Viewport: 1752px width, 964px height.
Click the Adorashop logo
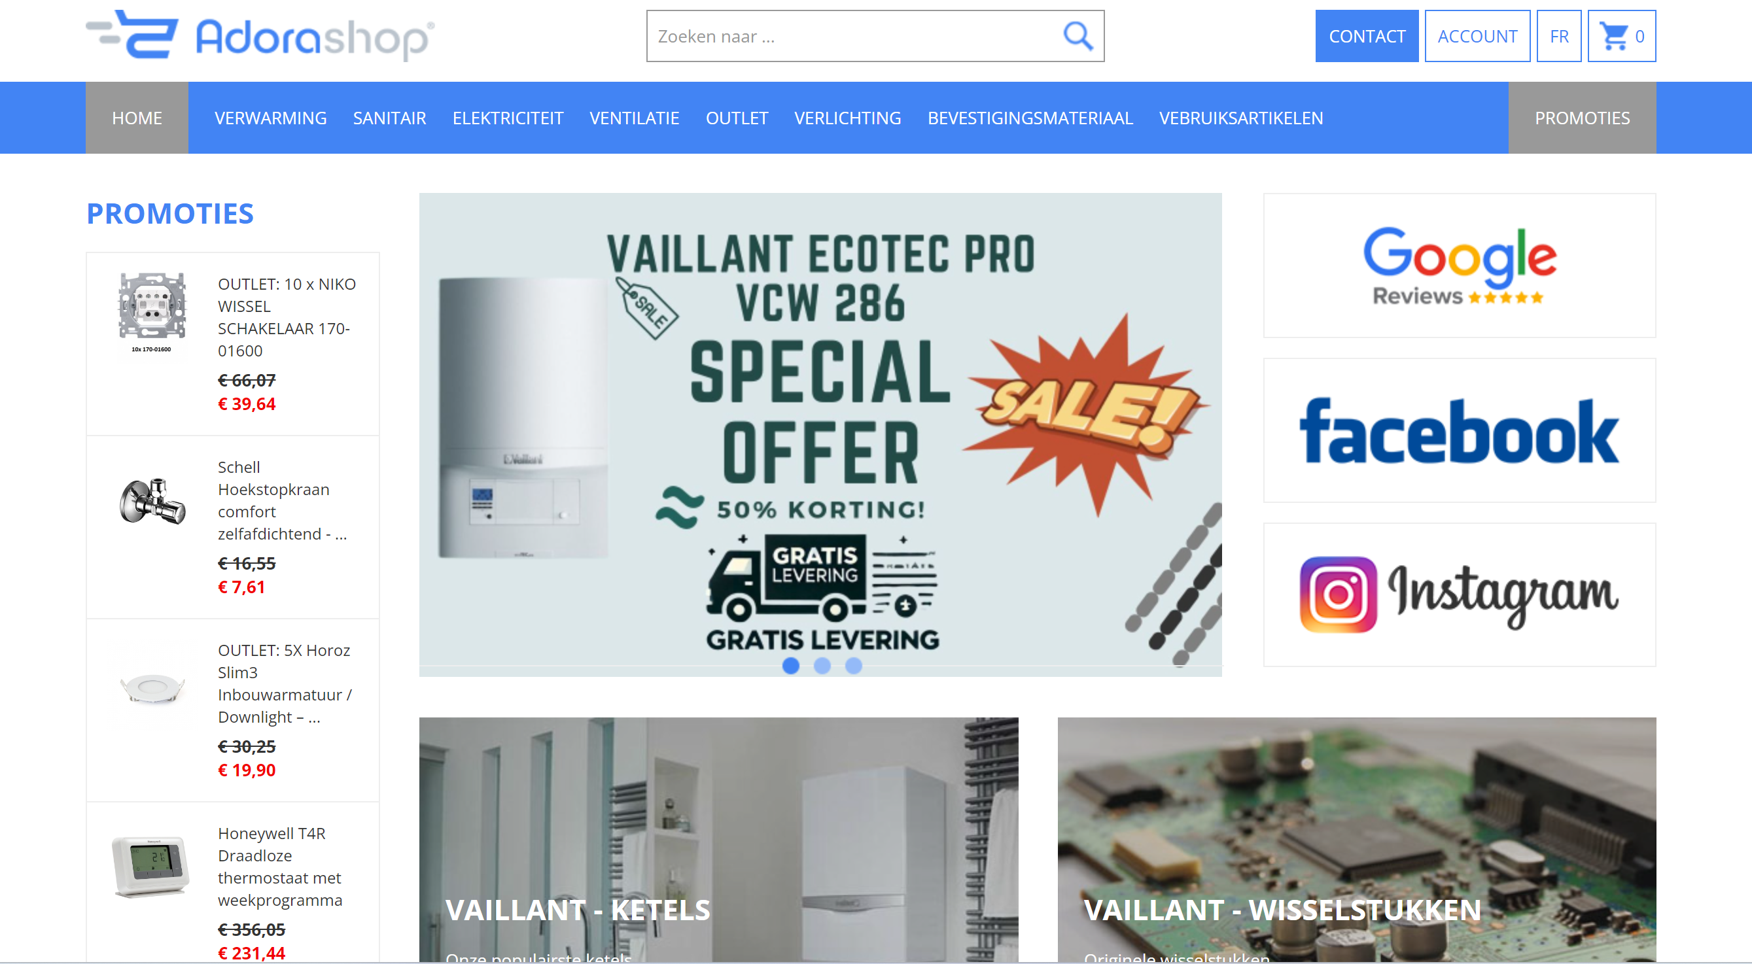(260, 36)
